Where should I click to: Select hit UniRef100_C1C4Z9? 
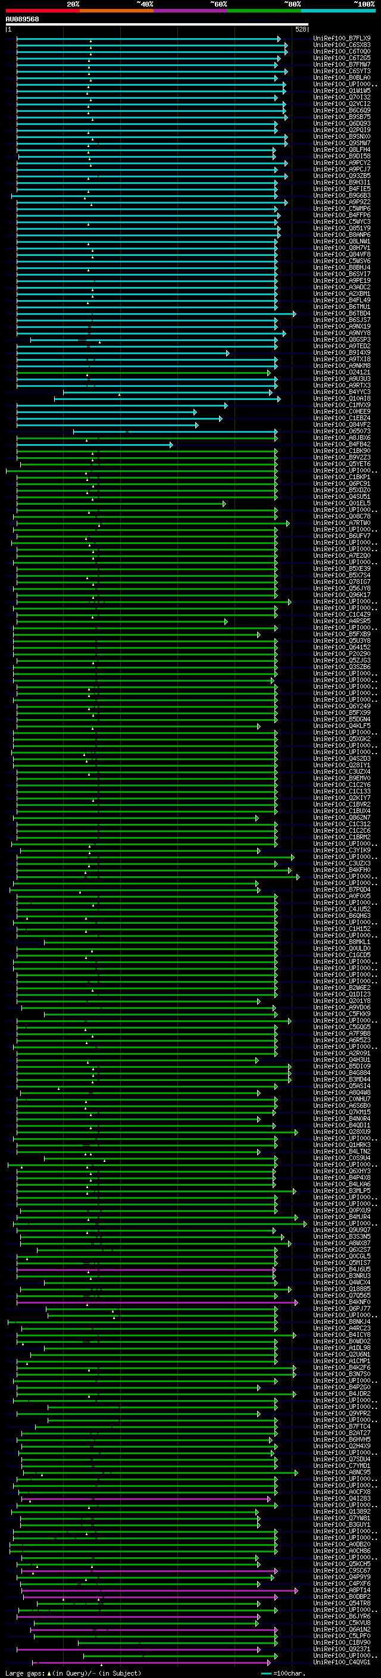coord(342,614)
